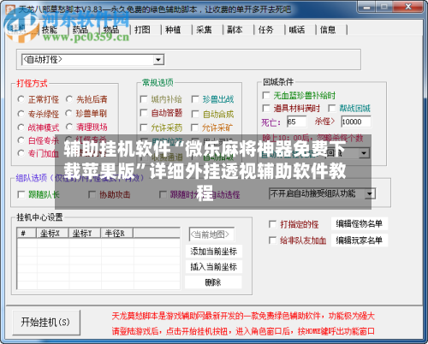The height and width of the screenshot is (344, 428).
Task: Enable 城内补给 checkbox
Action: [x=144, y=99]
